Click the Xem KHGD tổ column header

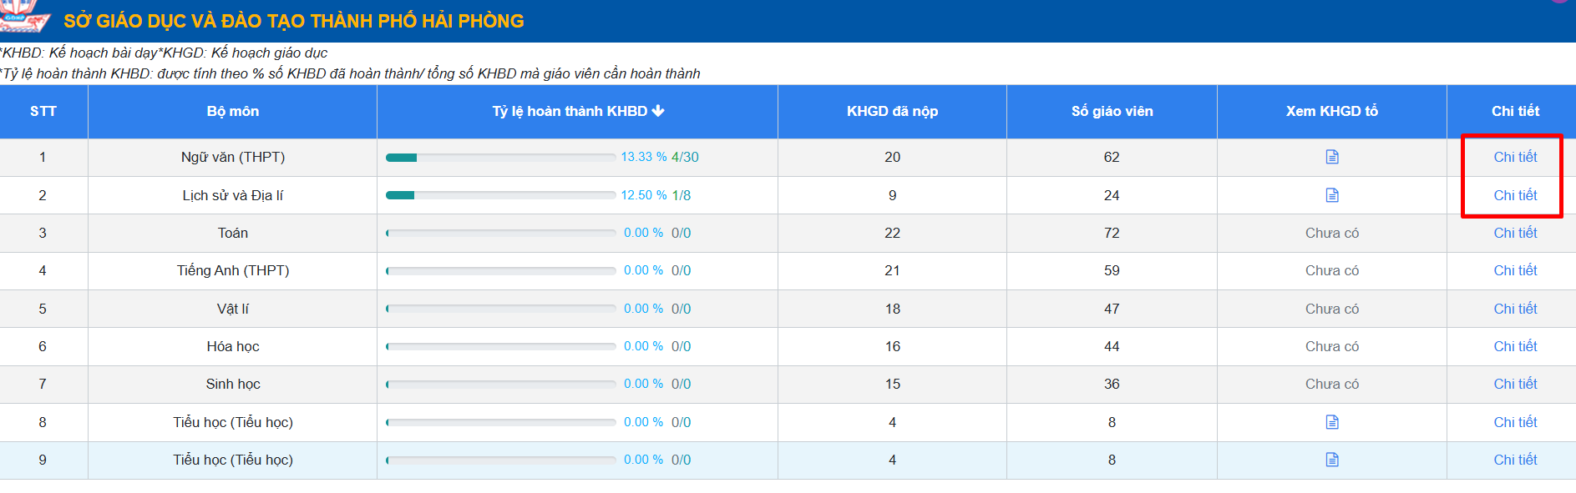[1331, 111]
